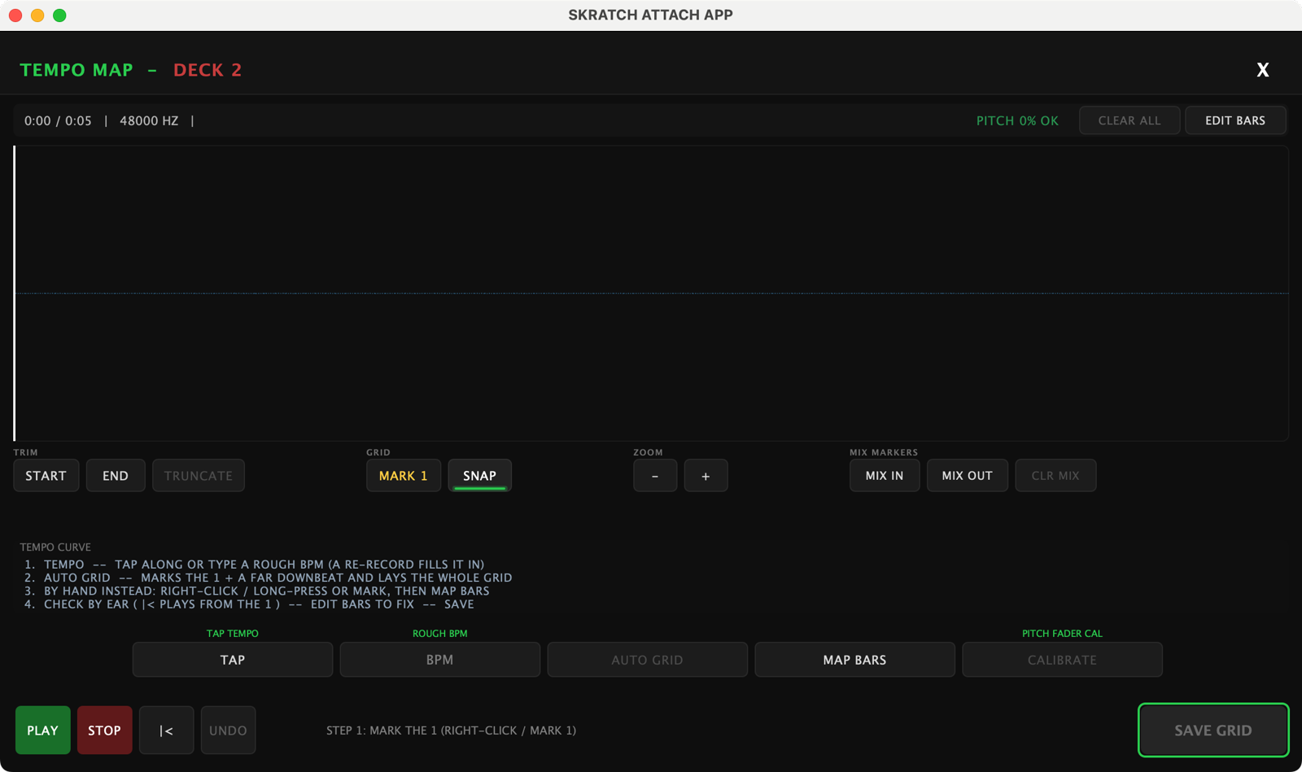Start playback with the green PLAY button
Screen dimensions: 1302x772
coord(43,731)
